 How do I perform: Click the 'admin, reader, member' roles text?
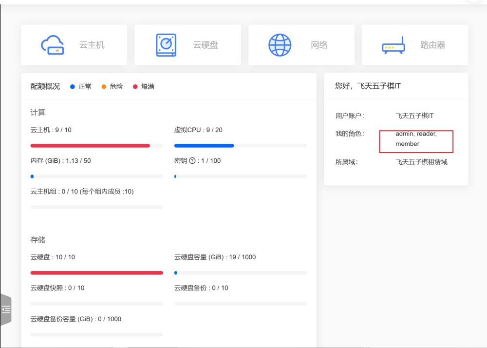pyautogui.click(x=416, y=139)
